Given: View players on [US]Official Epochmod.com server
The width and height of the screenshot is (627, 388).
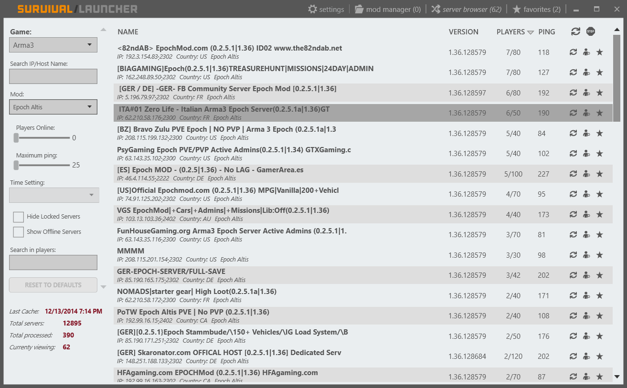Looking at the screenshot, I should [586, 194].
